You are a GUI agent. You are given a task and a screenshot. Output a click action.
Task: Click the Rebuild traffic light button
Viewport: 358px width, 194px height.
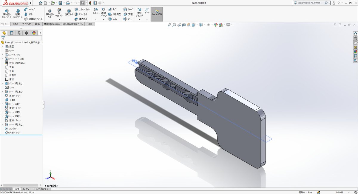(x=90, y=3)
